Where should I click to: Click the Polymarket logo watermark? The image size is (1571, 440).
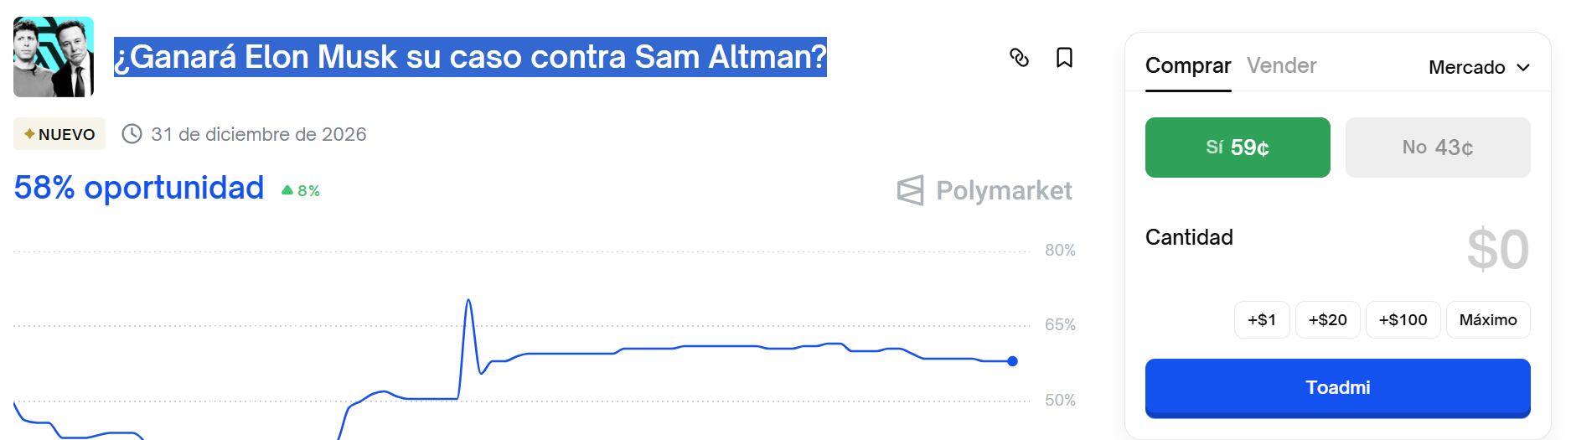[984, 191]
